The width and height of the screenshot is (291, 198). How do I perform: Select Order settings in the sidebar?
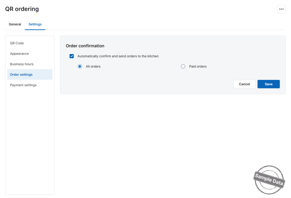click(30, 75)
